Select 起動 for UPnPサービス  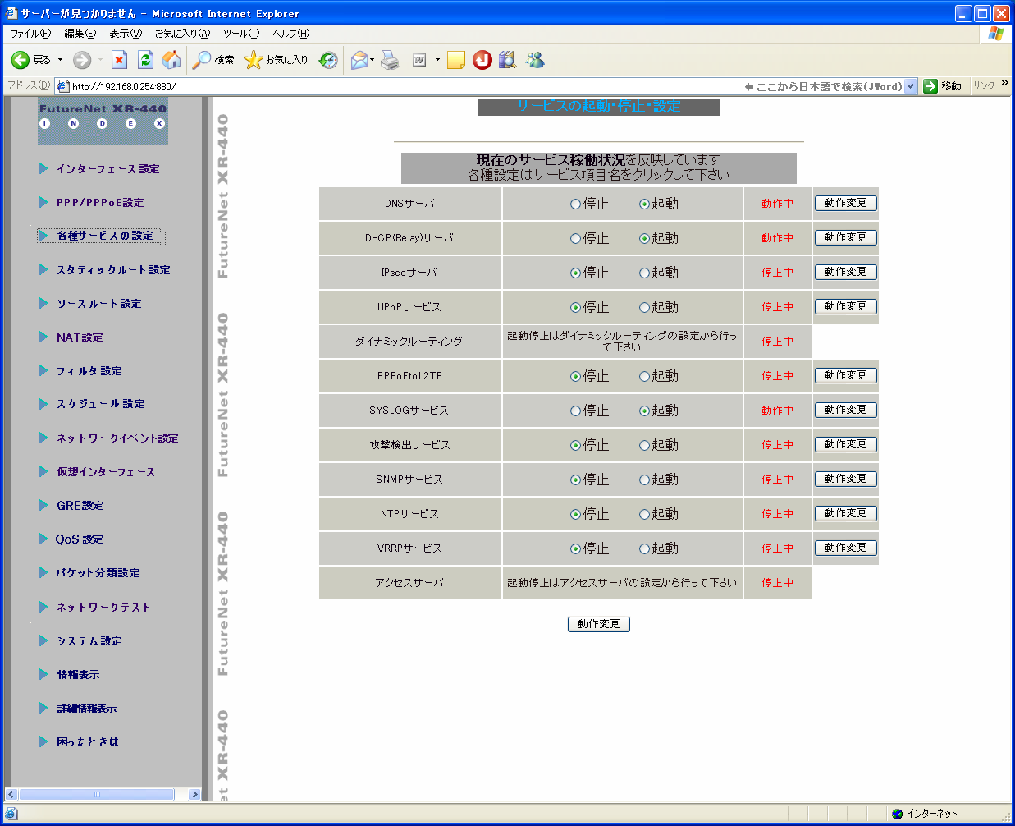pos(644,307)
